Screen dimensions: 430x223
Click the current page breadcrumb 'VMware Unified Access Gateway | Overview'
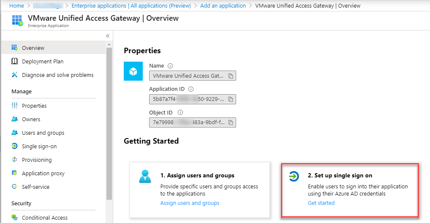click(308, 6)
